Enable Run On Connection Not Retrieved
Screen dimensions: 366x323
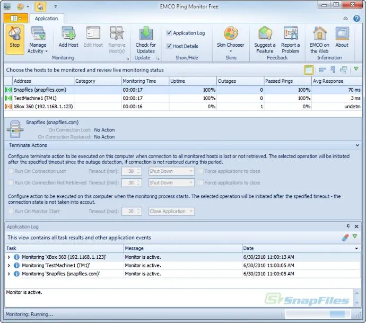point(11,182)
